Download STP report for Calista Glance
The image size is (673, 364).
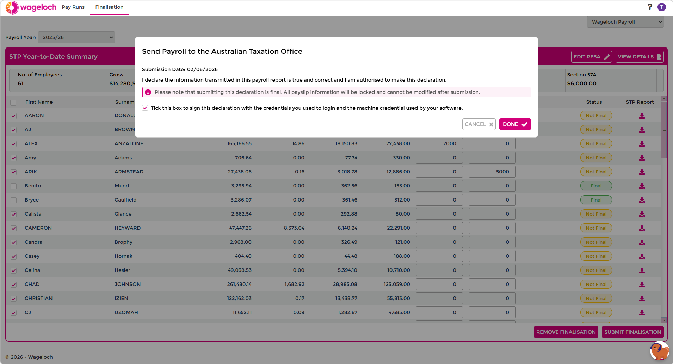(642, 214)
